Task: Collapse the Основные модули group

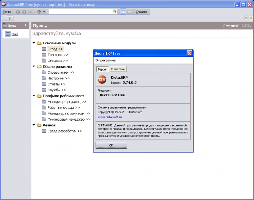Action: pos(34,43)
